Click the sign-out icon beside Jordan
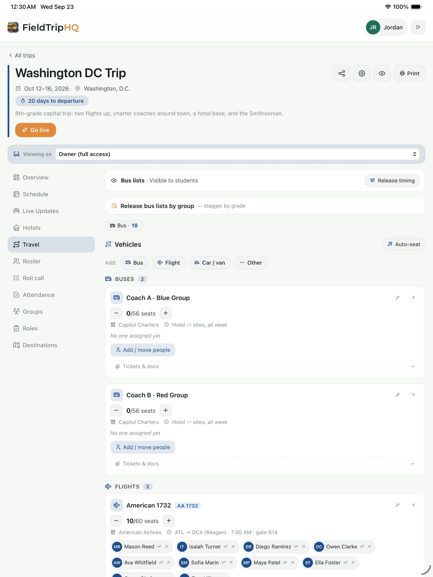Image resolution: width=433 pixels, height=577 pixels. [418, 27]
